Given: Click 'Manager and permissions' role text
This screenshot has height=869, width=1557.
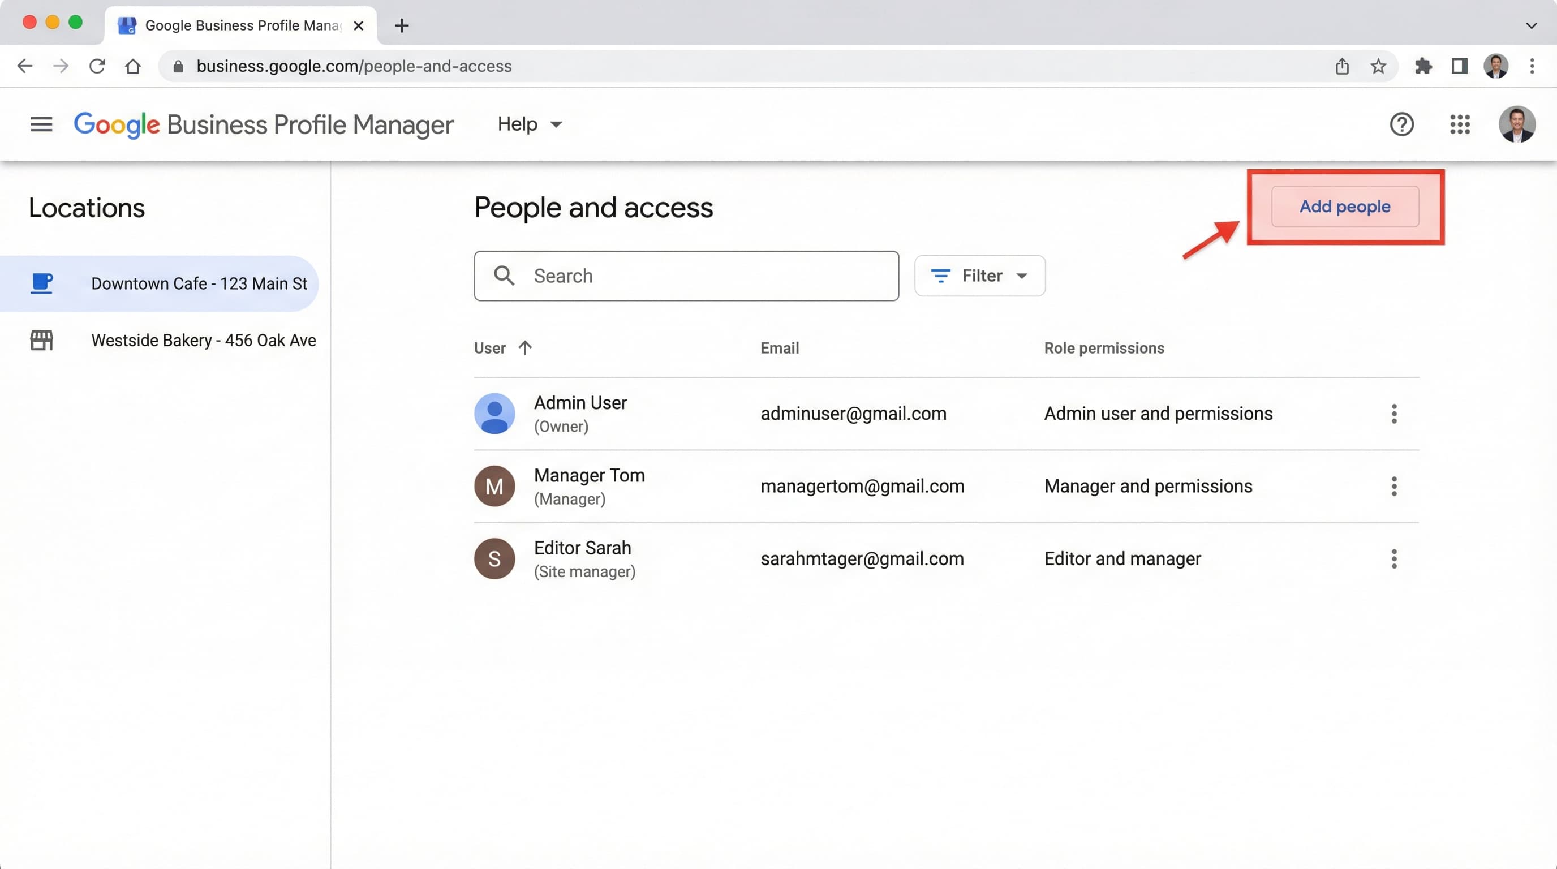Looking at the screenshot, I should coord(1149,487).
